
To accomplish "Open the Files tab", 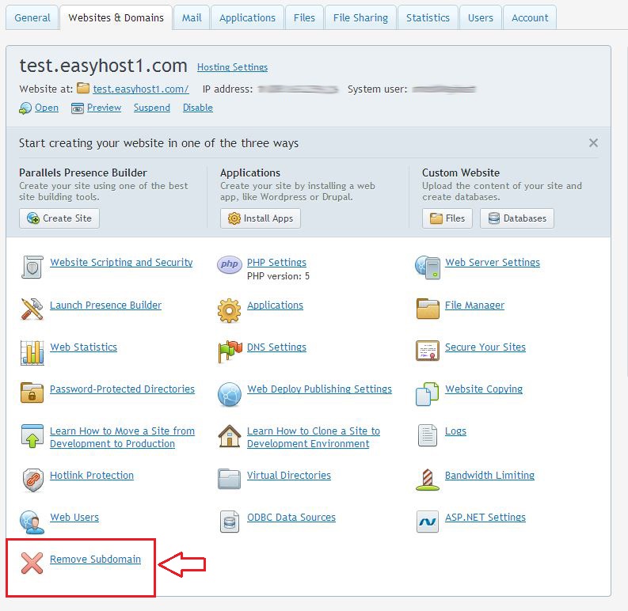I will 304,17.
